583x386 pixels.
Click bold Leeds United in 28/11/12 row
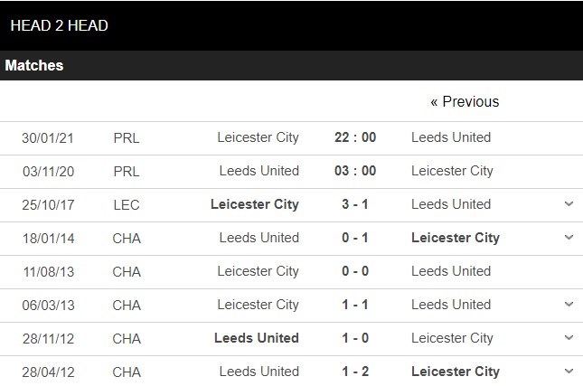(x=257, y=338)
